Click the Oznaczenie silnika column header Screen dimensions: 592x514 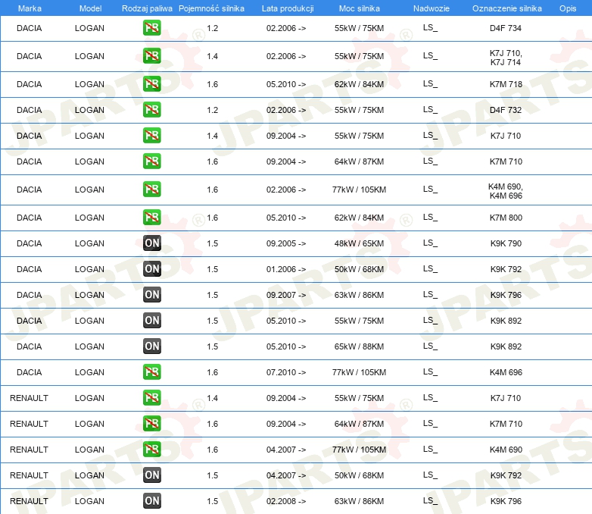pos(506,8)
